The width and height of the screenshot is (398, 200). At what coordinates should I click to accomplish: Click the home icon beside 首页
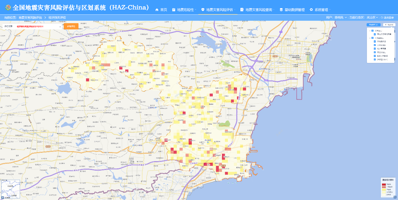click(x=157, y=10)
